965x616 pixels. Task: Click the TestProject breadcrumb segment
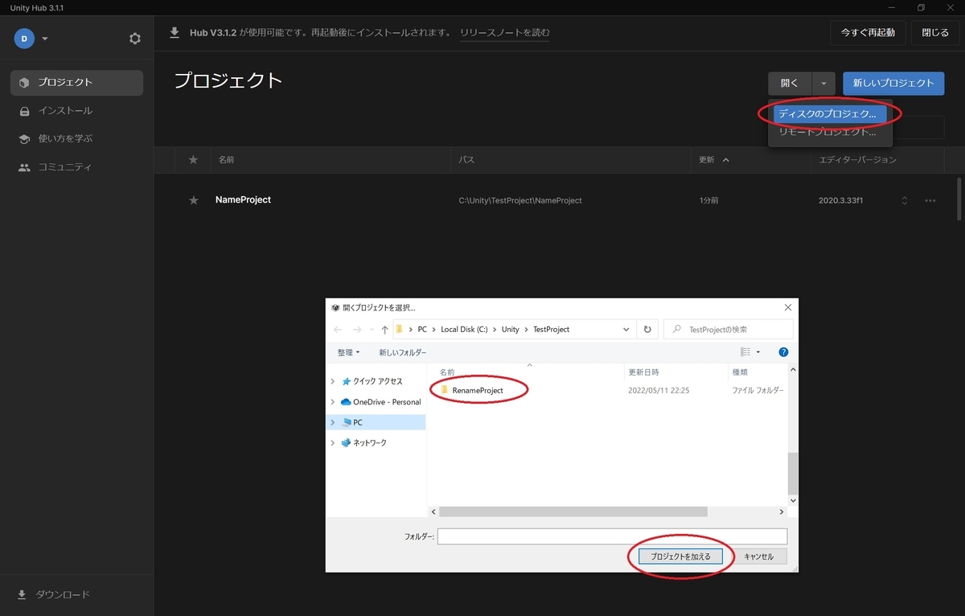coord(551,330)
